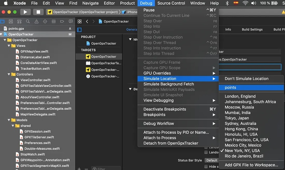Image resolution: width=285 pixels, height=170 pixels.
Task: Collapse the Models folder
Action: pyautogui.click(x=9, y=120)
